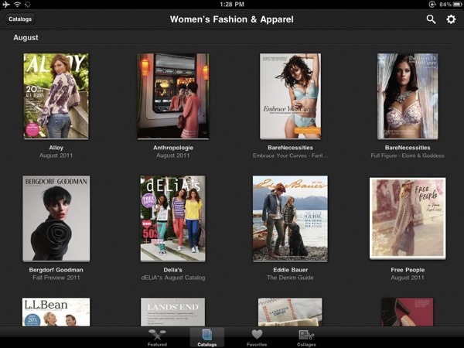
Task: Click the 'Anthropologie' title text
Action: [173, 148]
